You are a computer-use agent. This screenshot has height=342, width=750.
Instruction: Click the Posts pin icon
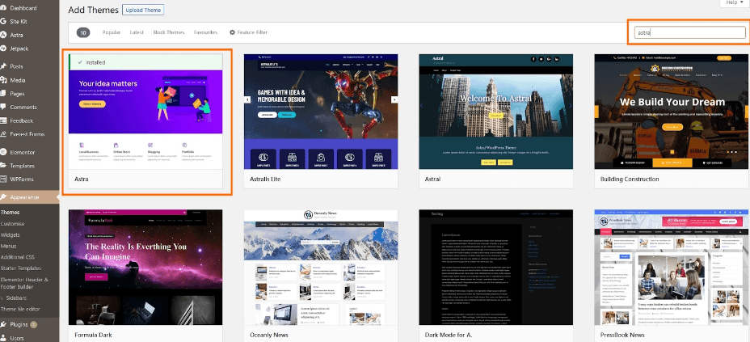pos(3,66)
